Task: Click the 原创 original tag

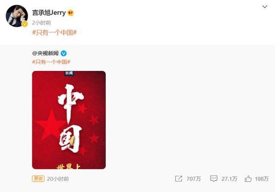Action: pos(38,179)
